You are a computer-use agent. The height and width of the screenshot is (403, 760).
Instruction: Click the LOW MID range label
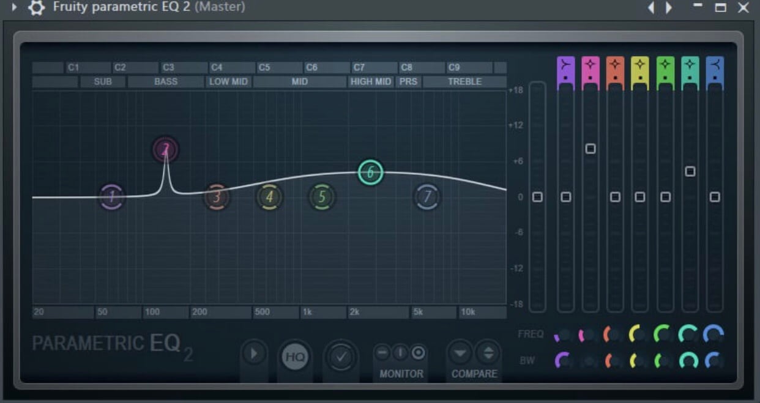(x=228, y=82)
